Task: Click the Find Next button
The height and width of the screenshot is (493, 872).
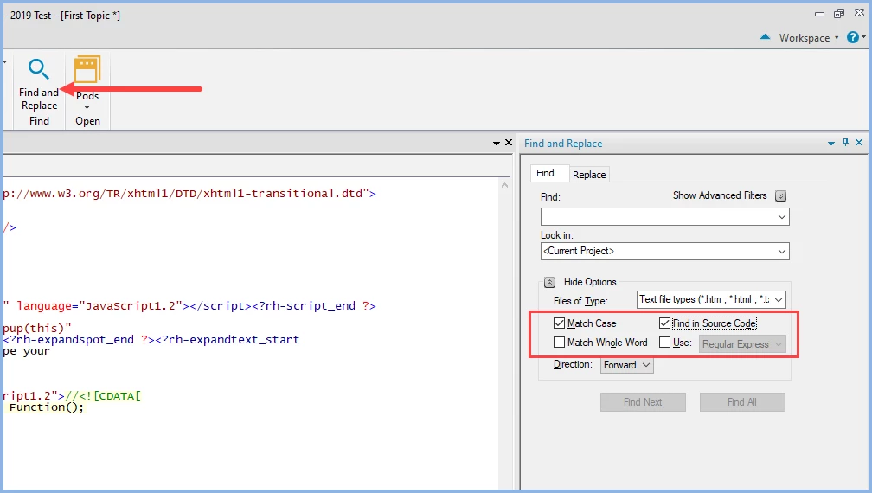Action: (643, 402)
